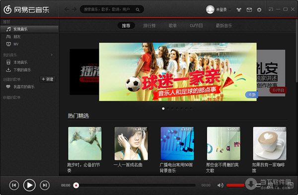298x195 pixels.
Task: Click the 热门精选 heading
Action: tap(78, 116)
